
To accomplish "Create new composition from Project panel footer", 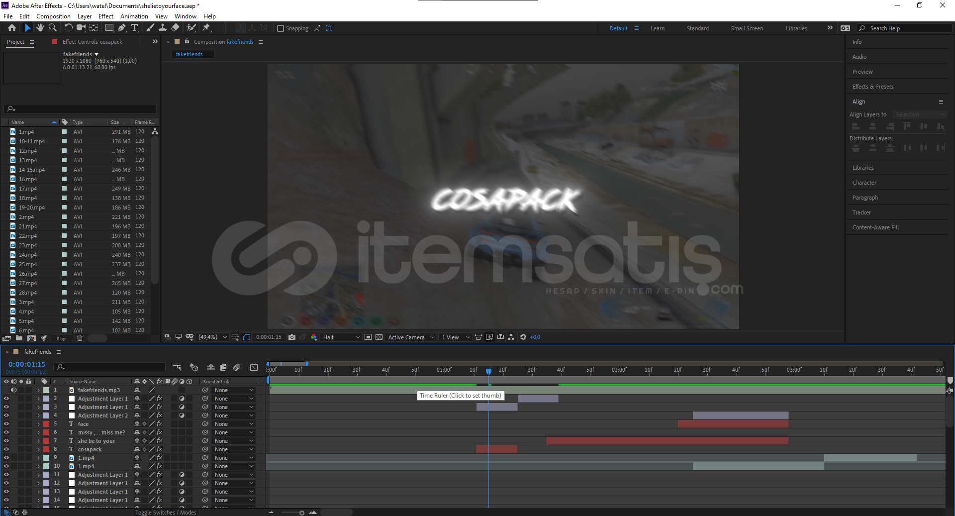I will coord(31,338).
